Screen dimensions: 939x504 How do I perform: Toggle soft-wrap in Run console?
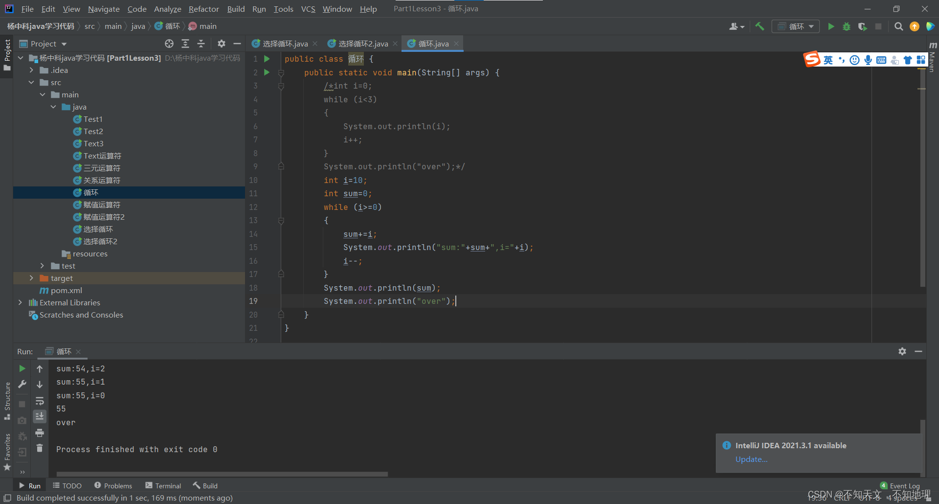(40, 401)
